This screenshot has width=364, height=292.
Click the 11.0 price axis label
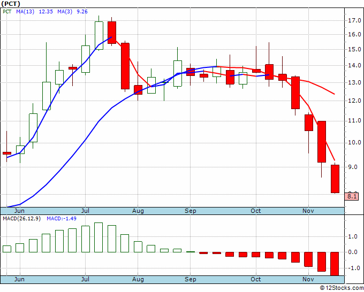(x=354, y=121)
